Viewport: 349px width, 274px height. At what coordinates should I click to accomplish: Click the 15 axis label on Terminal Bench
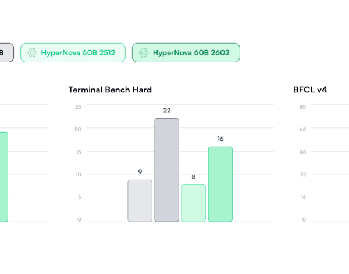click(78, 152)
